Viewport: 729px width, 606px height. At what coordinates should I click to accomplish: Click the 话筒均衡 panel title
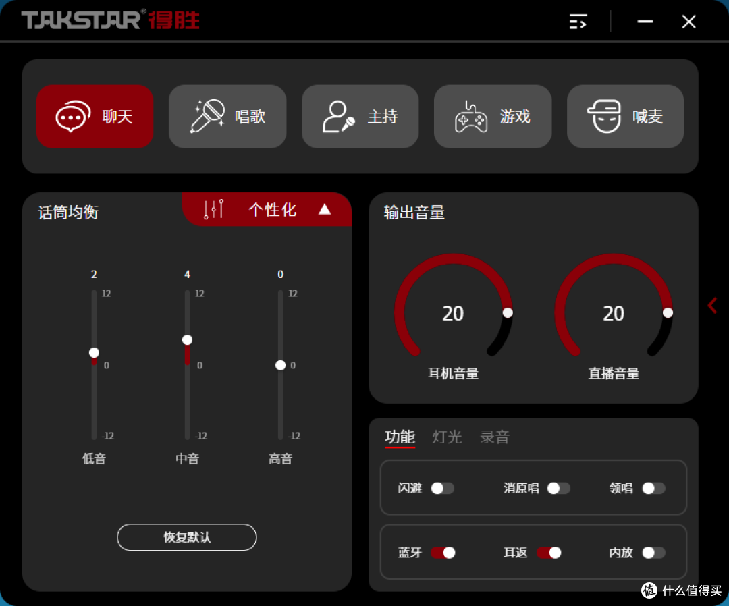point(68,213)
